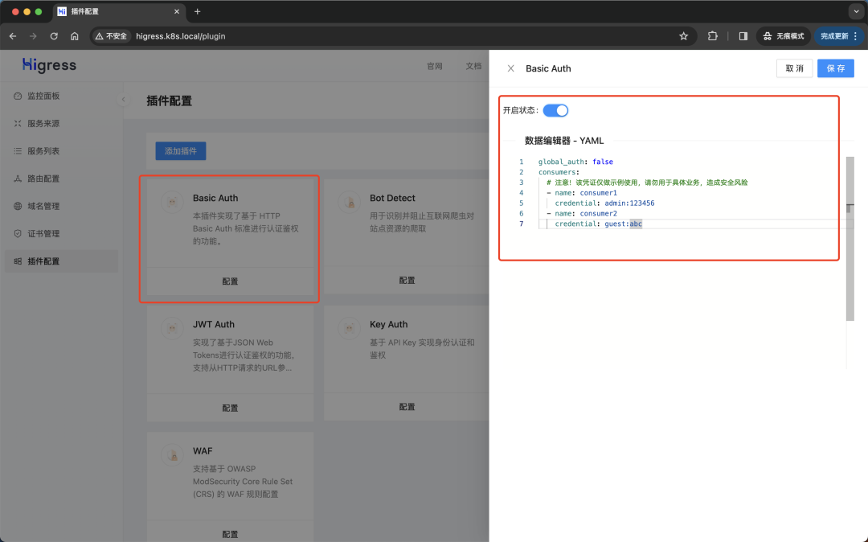Open 域名管理 in the sidebar
The image size is (868, 542).
[61, 206]
